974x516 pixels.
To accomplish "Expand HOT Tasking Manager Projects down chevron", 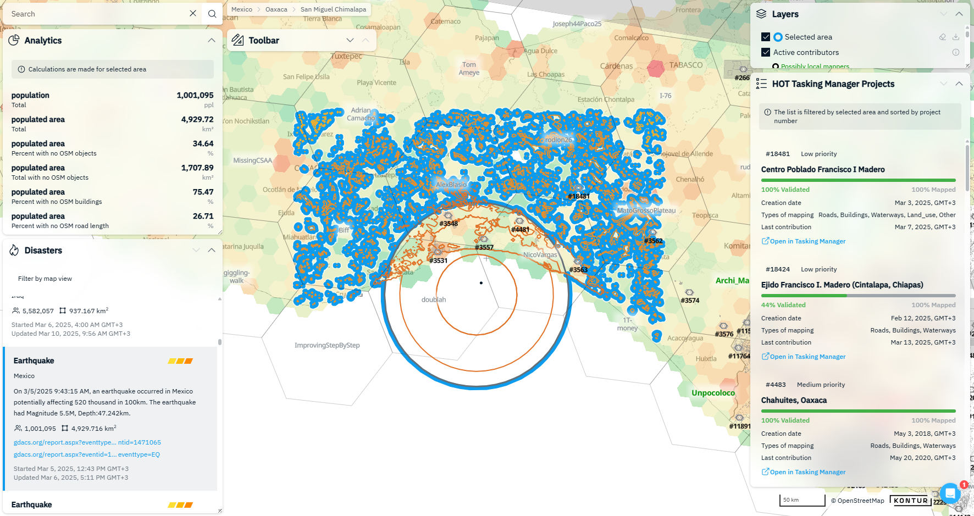I will click(x=944, y=84).
